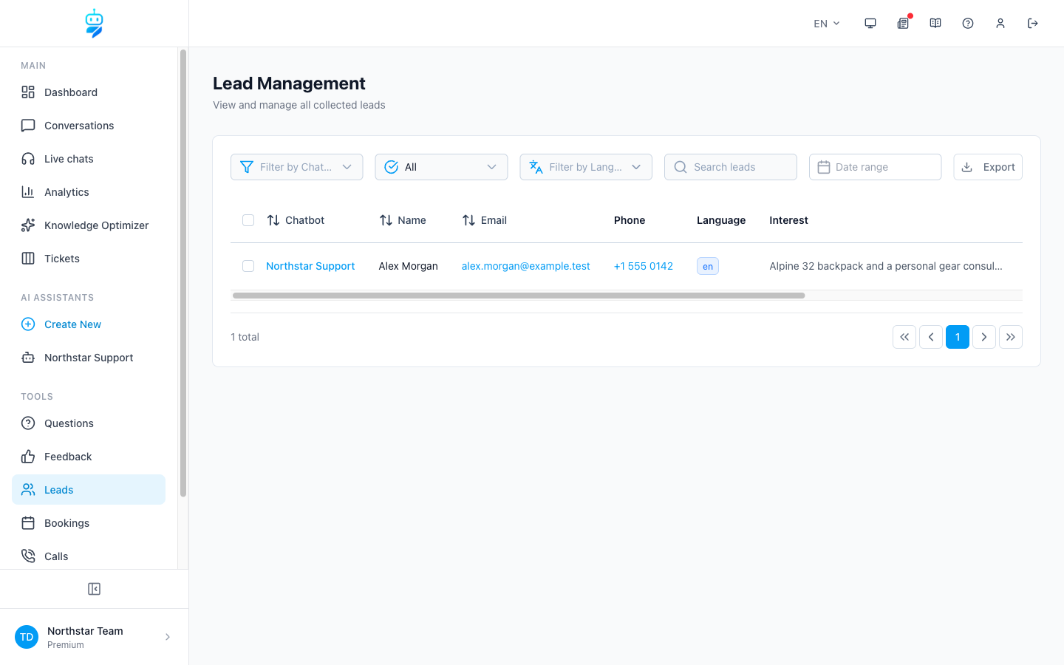Click the logout icon in header

(1033, 24)
